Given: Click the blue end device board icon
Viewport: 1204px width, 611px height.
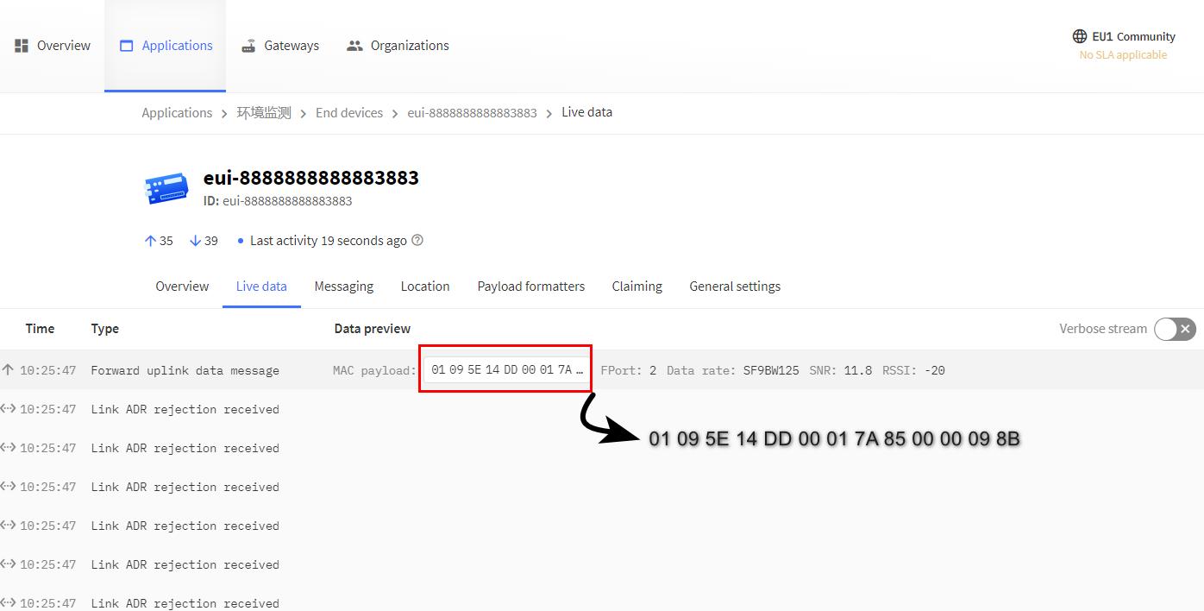Looking at the screenshot, I should pos(166,187).
